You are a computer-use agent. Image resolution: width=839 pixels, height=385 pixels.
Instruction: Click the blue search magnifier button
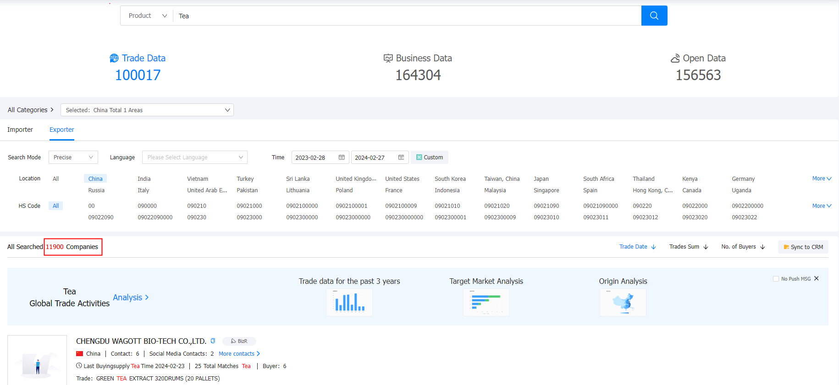click(654, 16)
